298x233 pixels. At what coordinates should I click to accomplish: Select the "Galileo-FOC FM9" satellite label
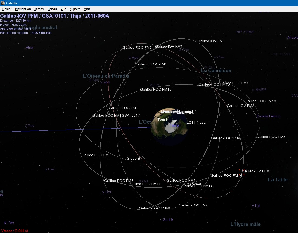[225, 138]
